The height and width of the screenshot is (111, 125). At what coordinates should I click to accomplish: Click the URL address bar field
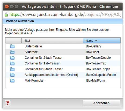[x=63, y=14]
